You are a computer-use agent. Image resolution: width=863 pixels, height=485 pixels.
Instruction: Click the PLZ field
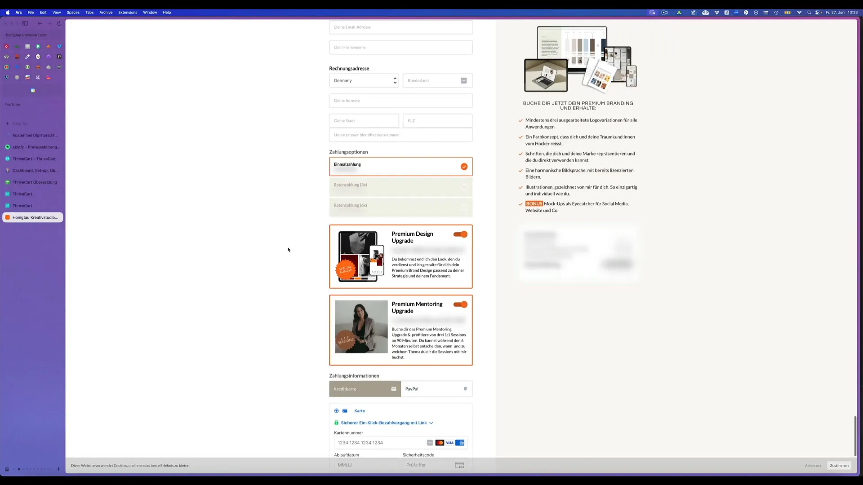click(x=437, y=121)
